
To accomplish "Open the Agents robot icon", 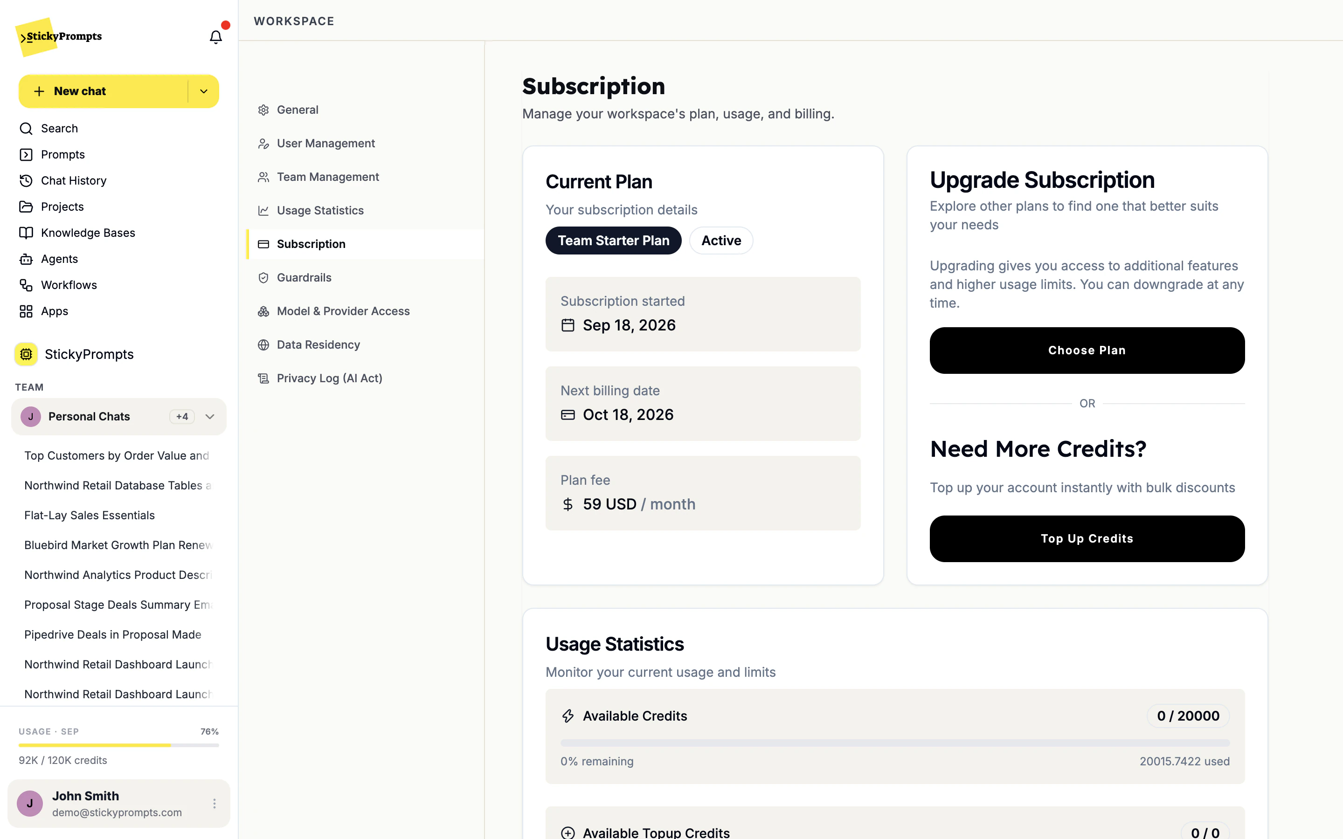I will [26, 259].
